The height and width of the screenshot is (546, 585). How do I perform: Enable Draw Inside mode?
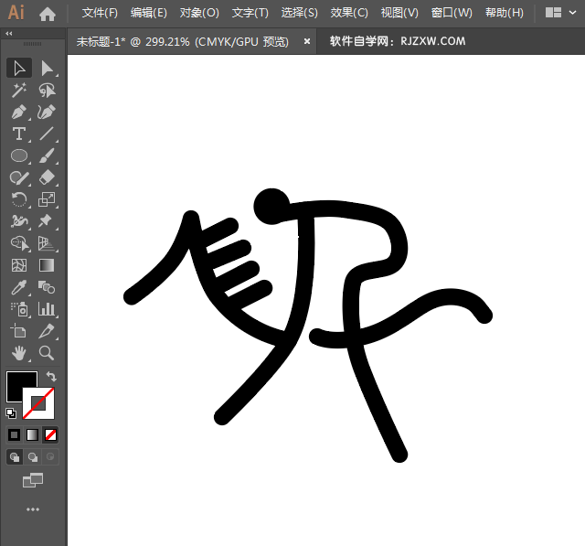(50, 456)
